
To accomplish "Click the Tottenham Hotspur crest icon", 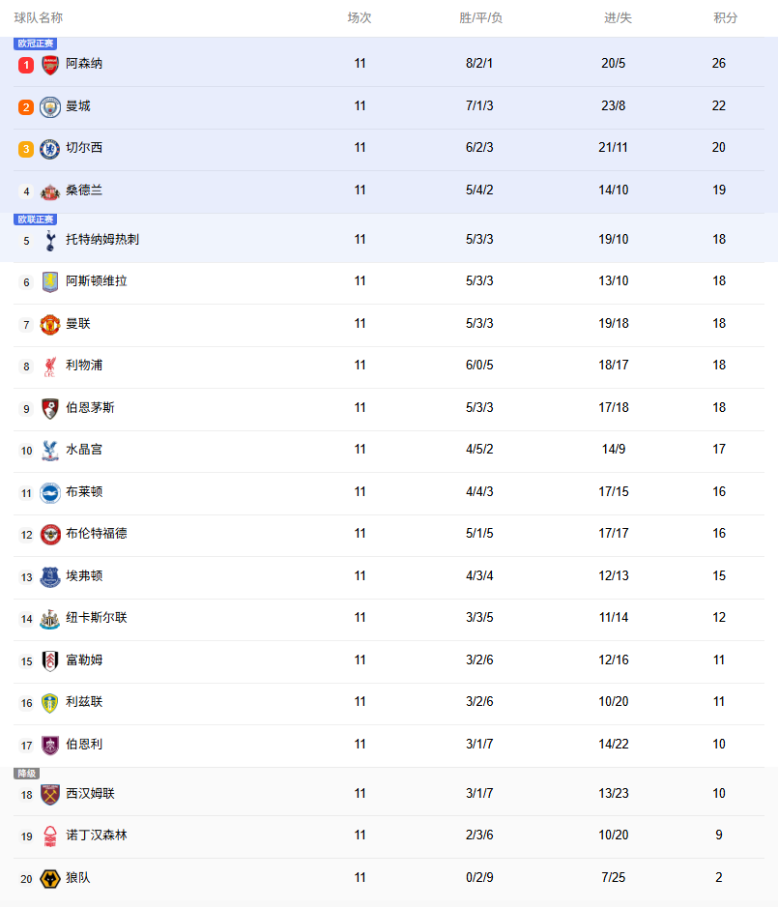I will [50, 240].
